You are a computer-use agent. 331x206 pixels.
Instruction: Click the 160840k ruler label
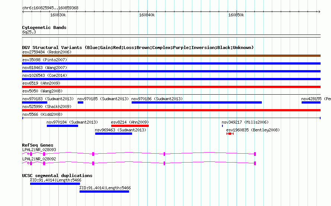coord(147,15)
